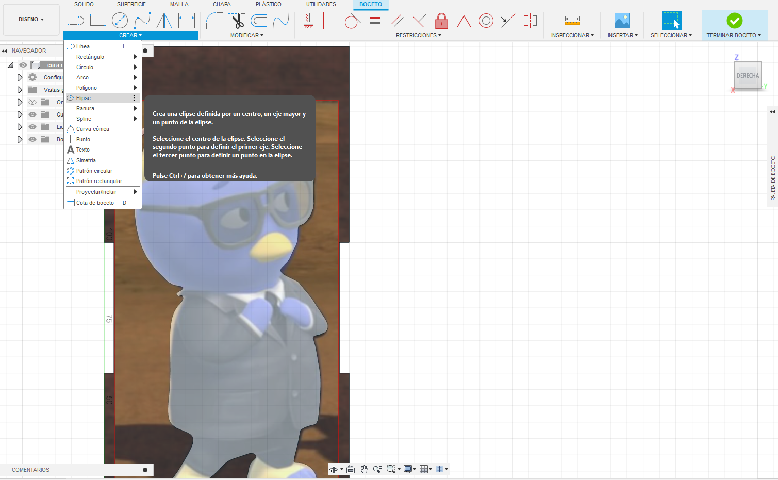Viewport: 778px width, 480px height.
Task: Apply the Parallel constraint icon
Action: click(x=397, y=21)
